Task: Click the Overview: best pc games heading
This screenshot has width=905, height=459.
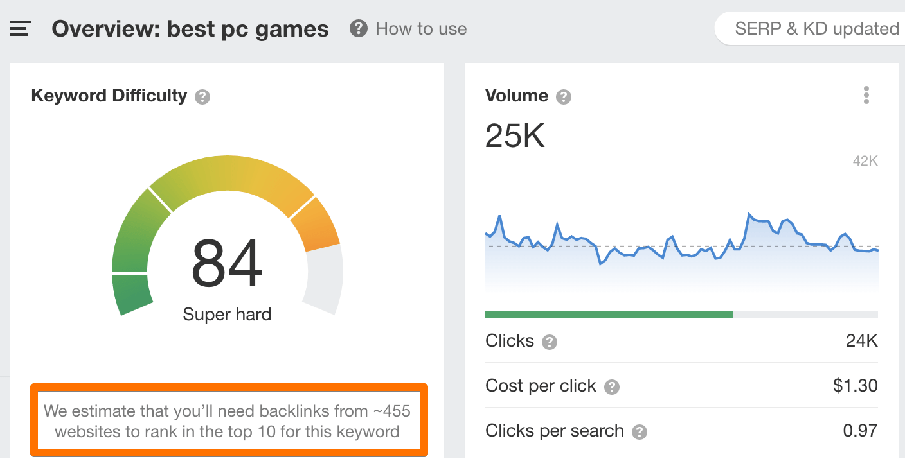Action: coord(190,28)
